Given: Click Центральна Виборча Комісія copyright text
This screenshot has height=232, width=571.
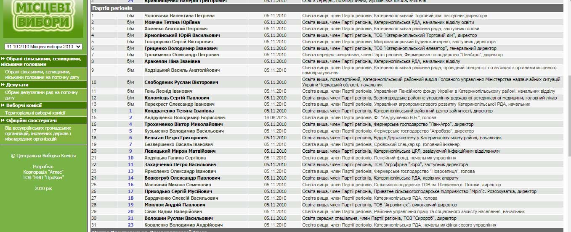Looking at the screenshot, I should (43, 156).
